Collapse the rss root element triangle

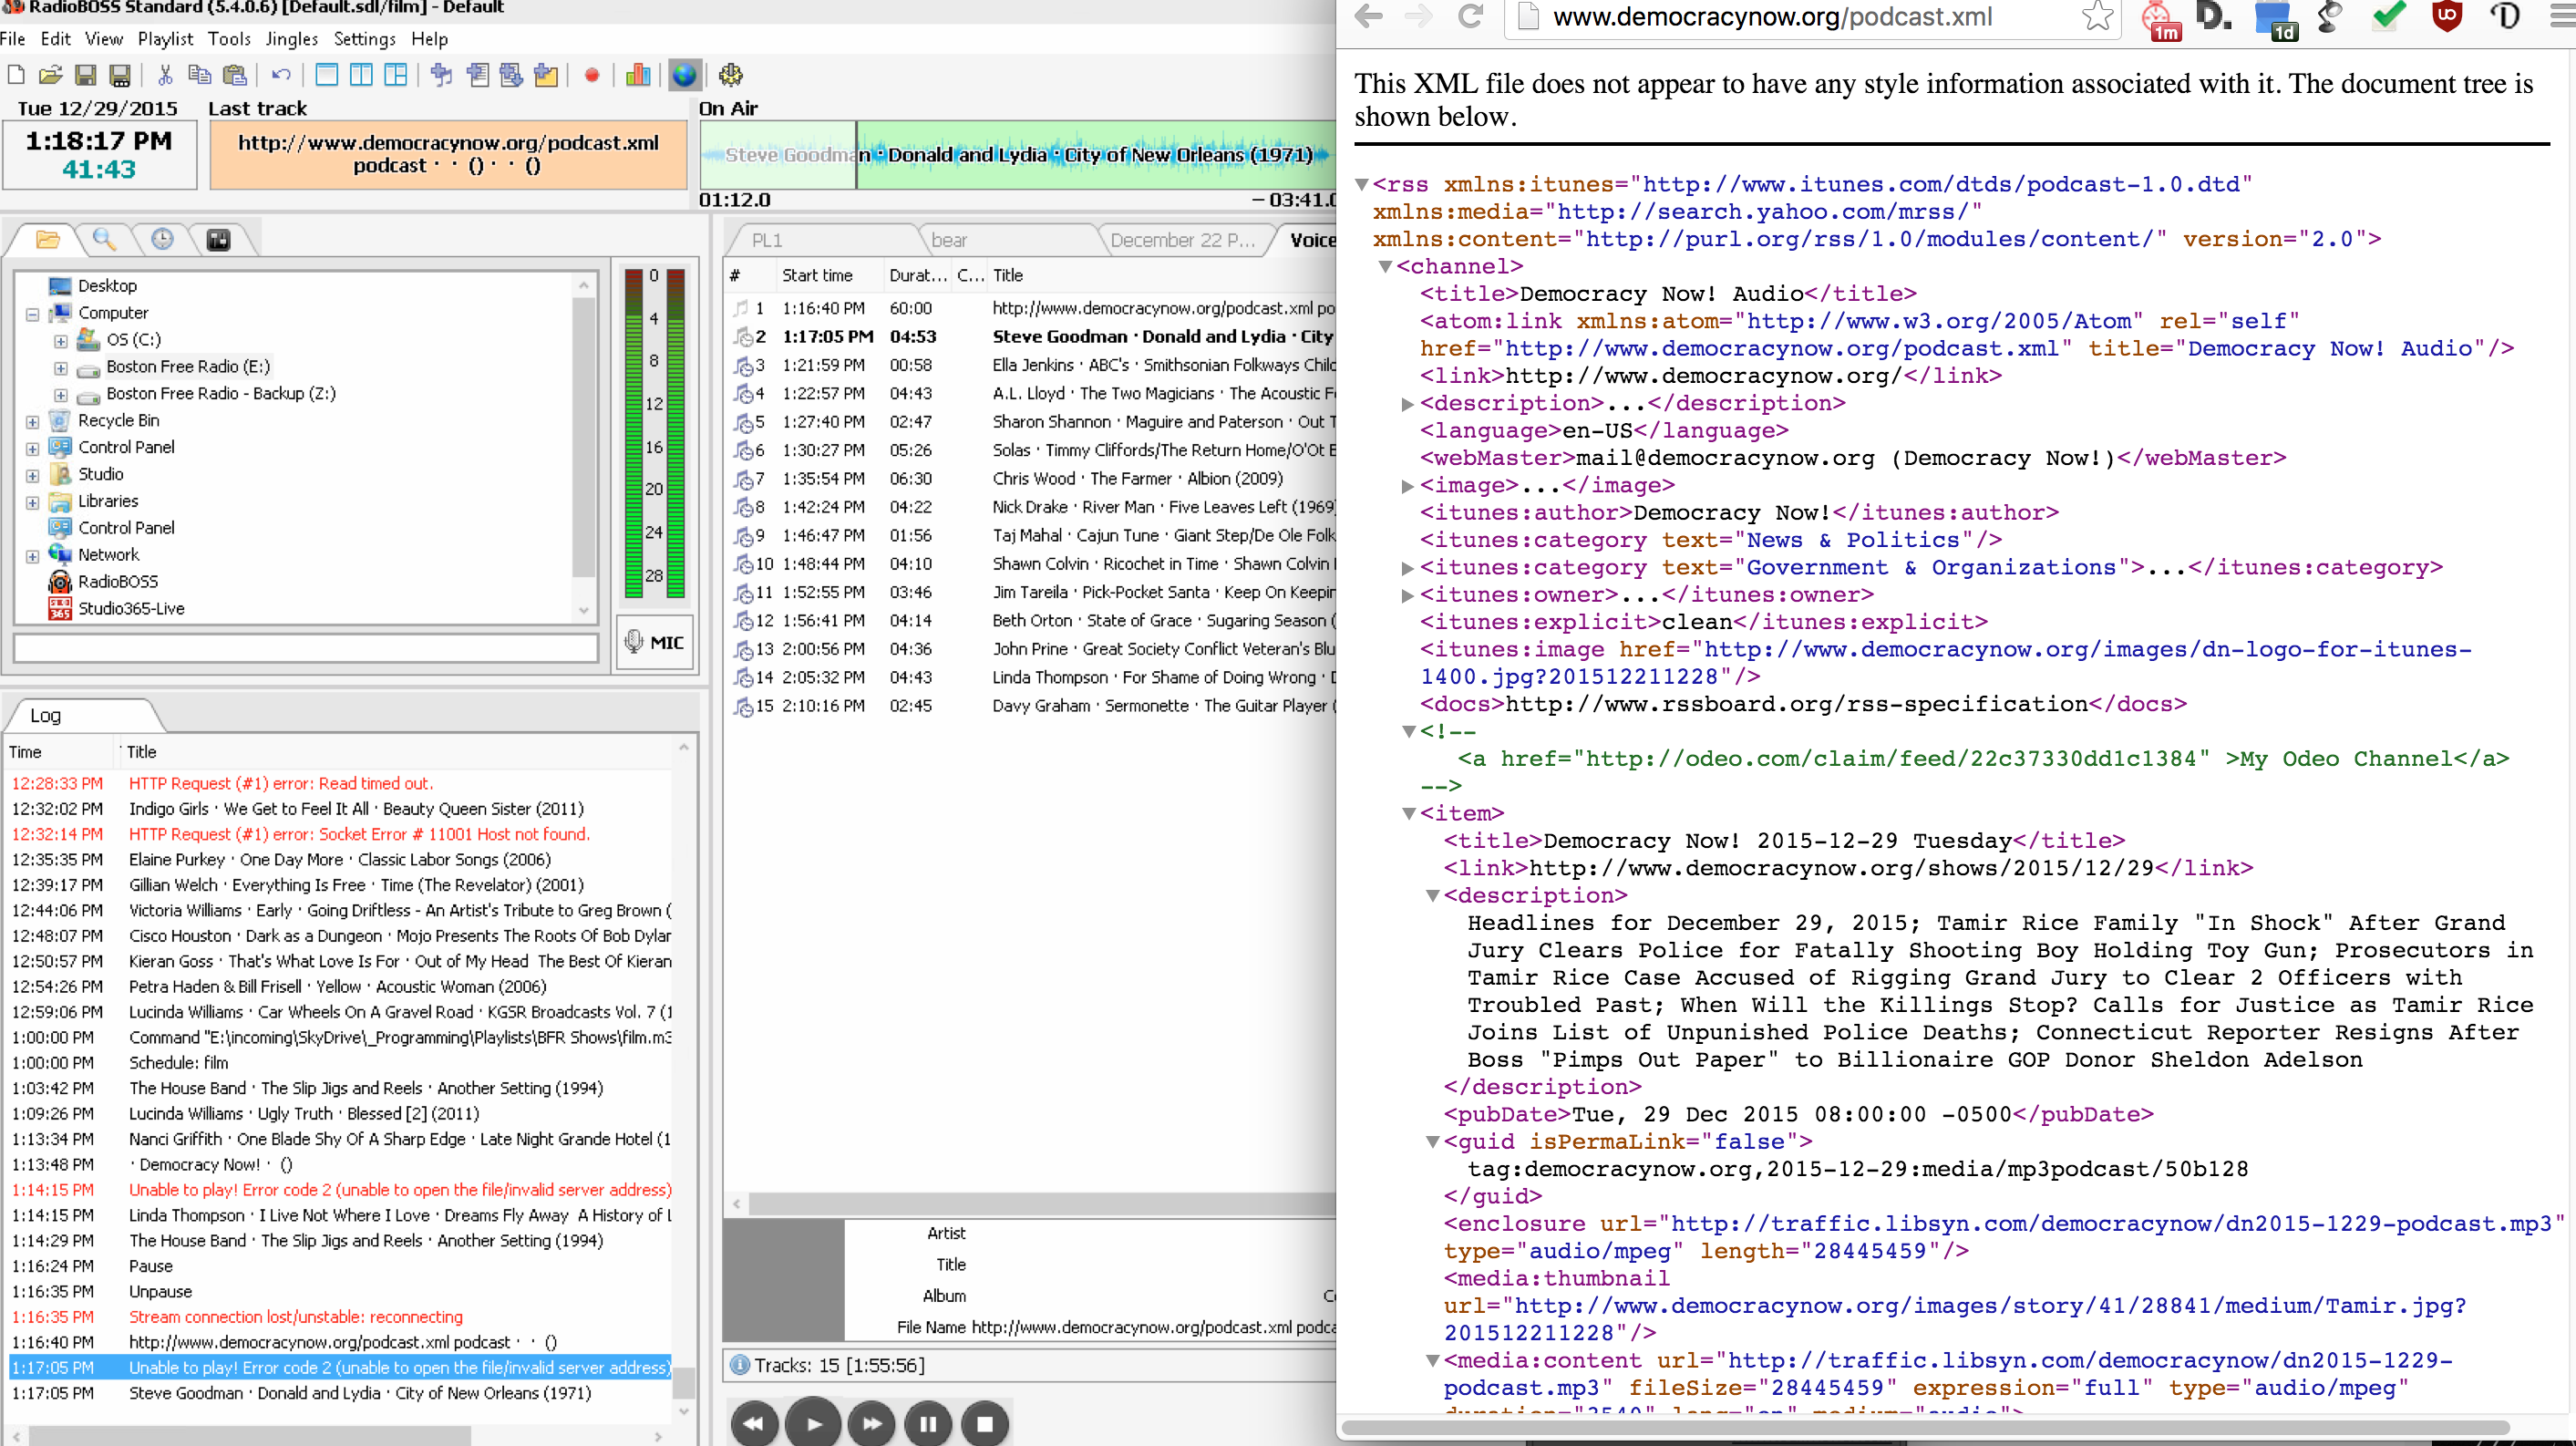tap(1361, 184)
